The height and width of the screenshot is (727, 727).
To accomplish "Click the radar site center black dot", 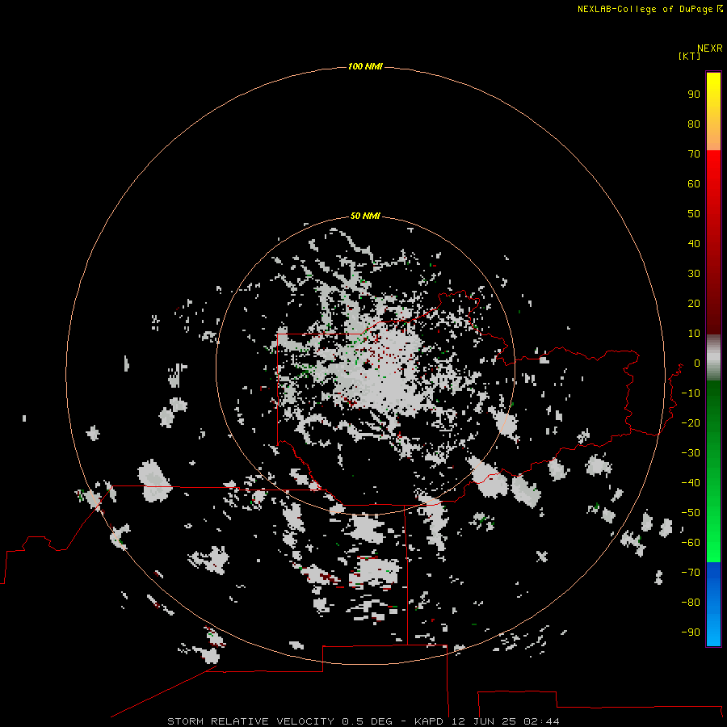I will tap(368, 365).
